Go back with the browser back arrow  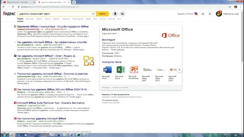(4, 7)
